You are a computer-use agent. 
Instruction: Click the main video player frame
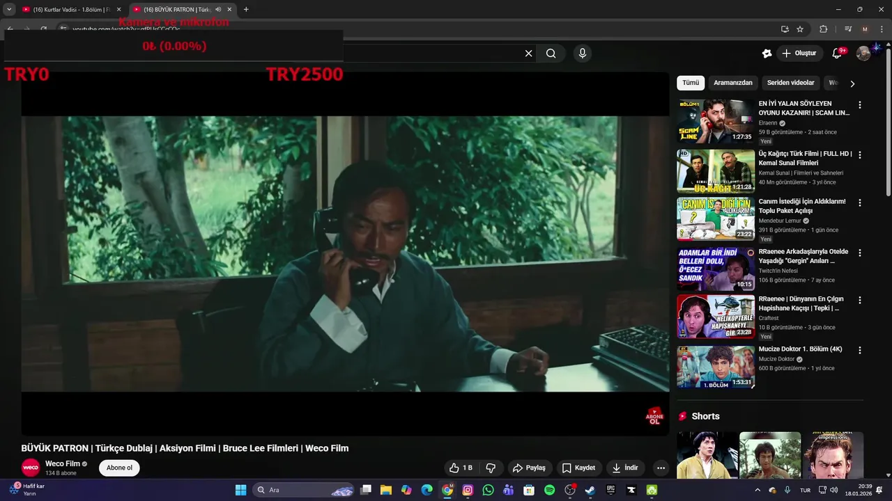tap(345, 254)
